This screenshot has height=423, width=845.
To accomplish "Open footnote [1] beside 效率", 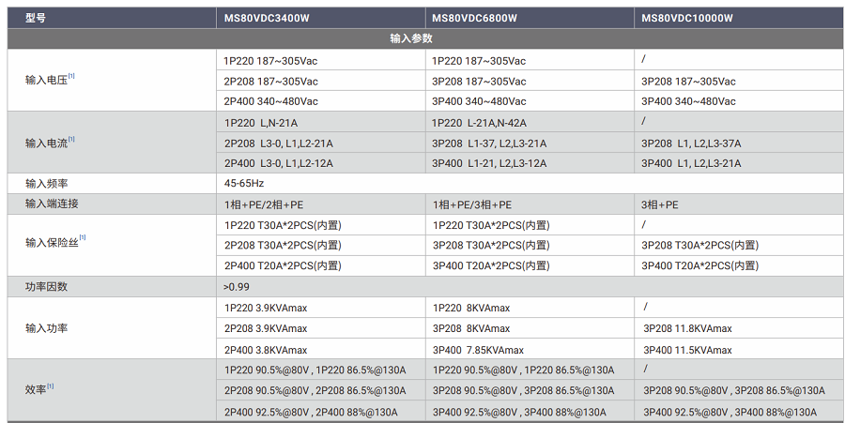I will point(51,385).
